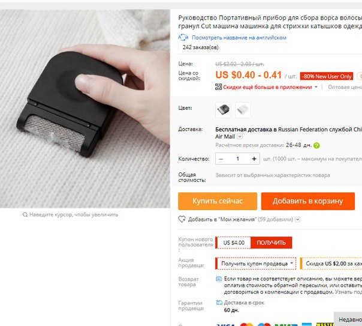Click the return policy icon
362x326 pixels.
pos(219,279)
